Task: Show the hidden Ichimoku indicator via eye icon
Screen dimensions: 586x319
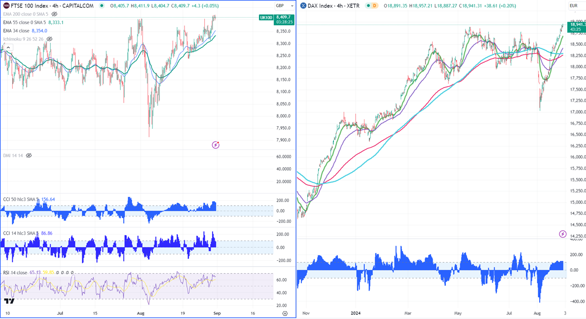Action: [x=49, y=39]
